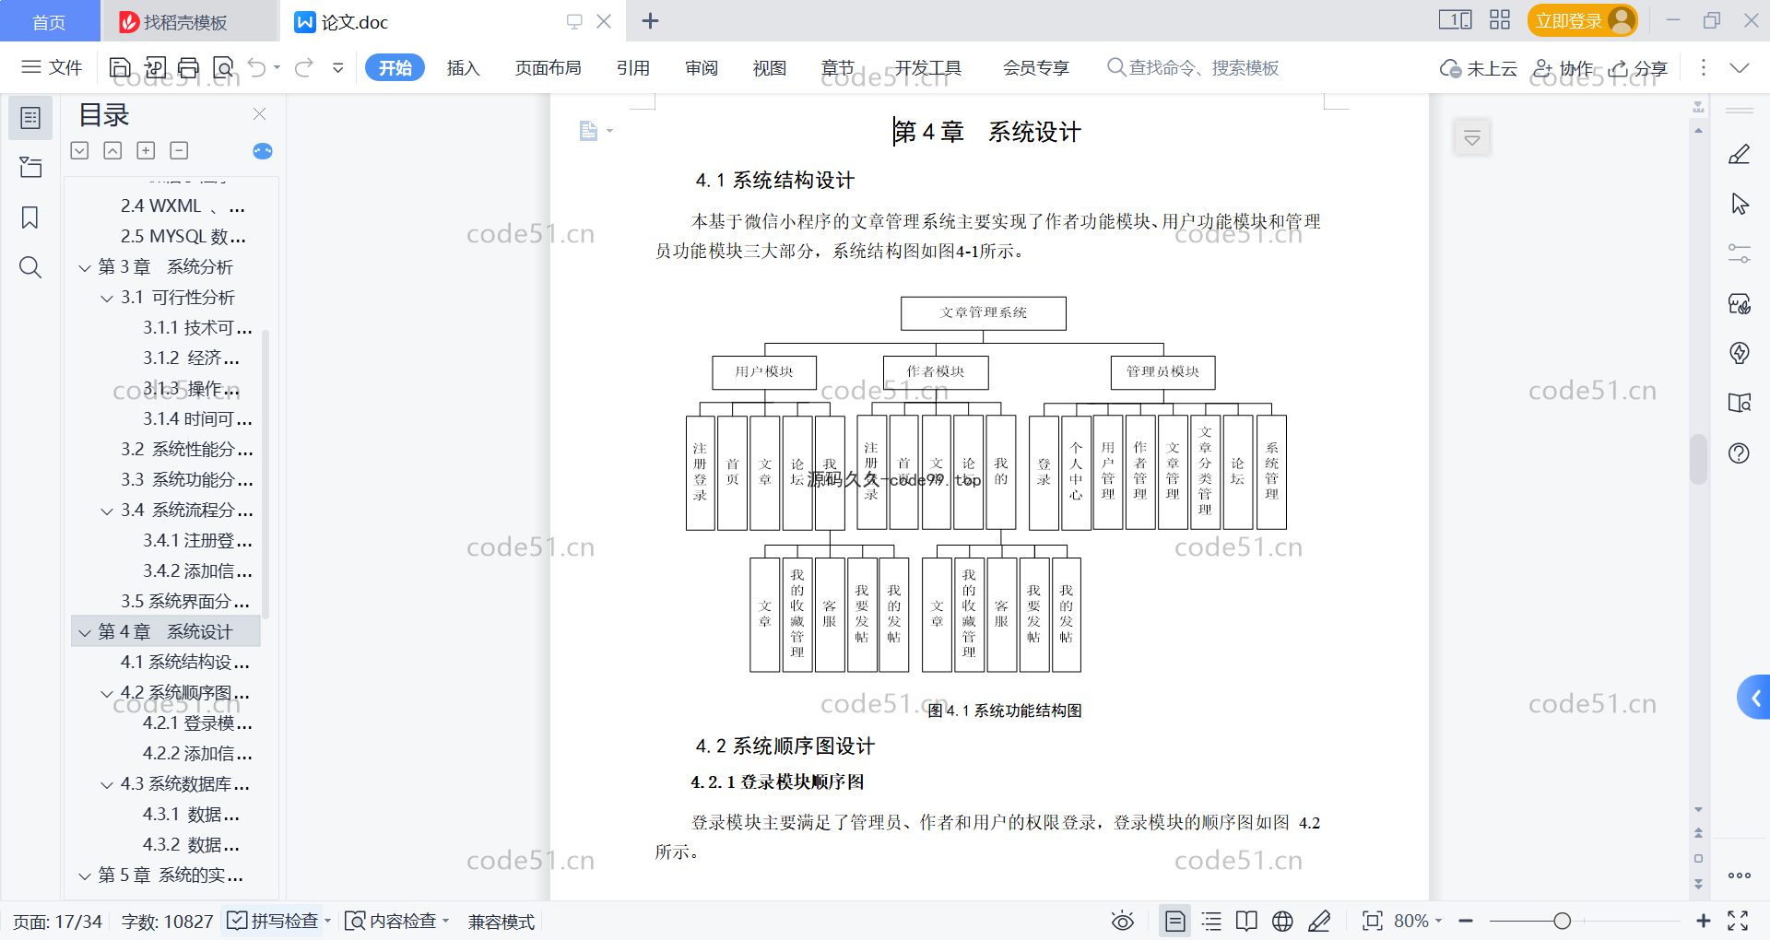Image resolution: width=1770 pixels, height=940 pixels.
Task: Collapse the 4.3 系统数据库 node
Action: pos(107,785)
